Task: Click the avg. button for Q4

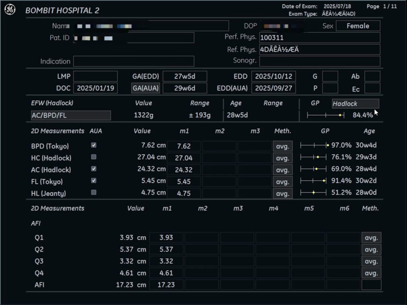Action: 371,273
